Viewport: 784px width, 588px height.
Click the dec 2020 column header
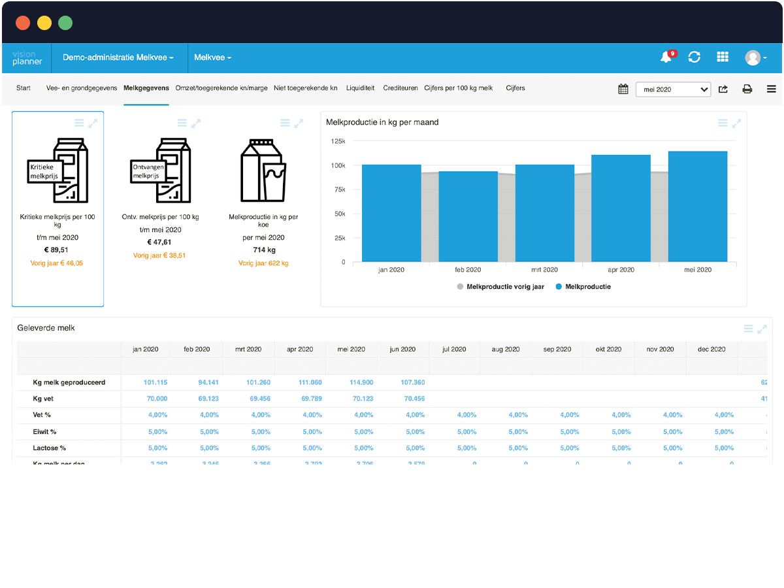(x=712, y=350)
